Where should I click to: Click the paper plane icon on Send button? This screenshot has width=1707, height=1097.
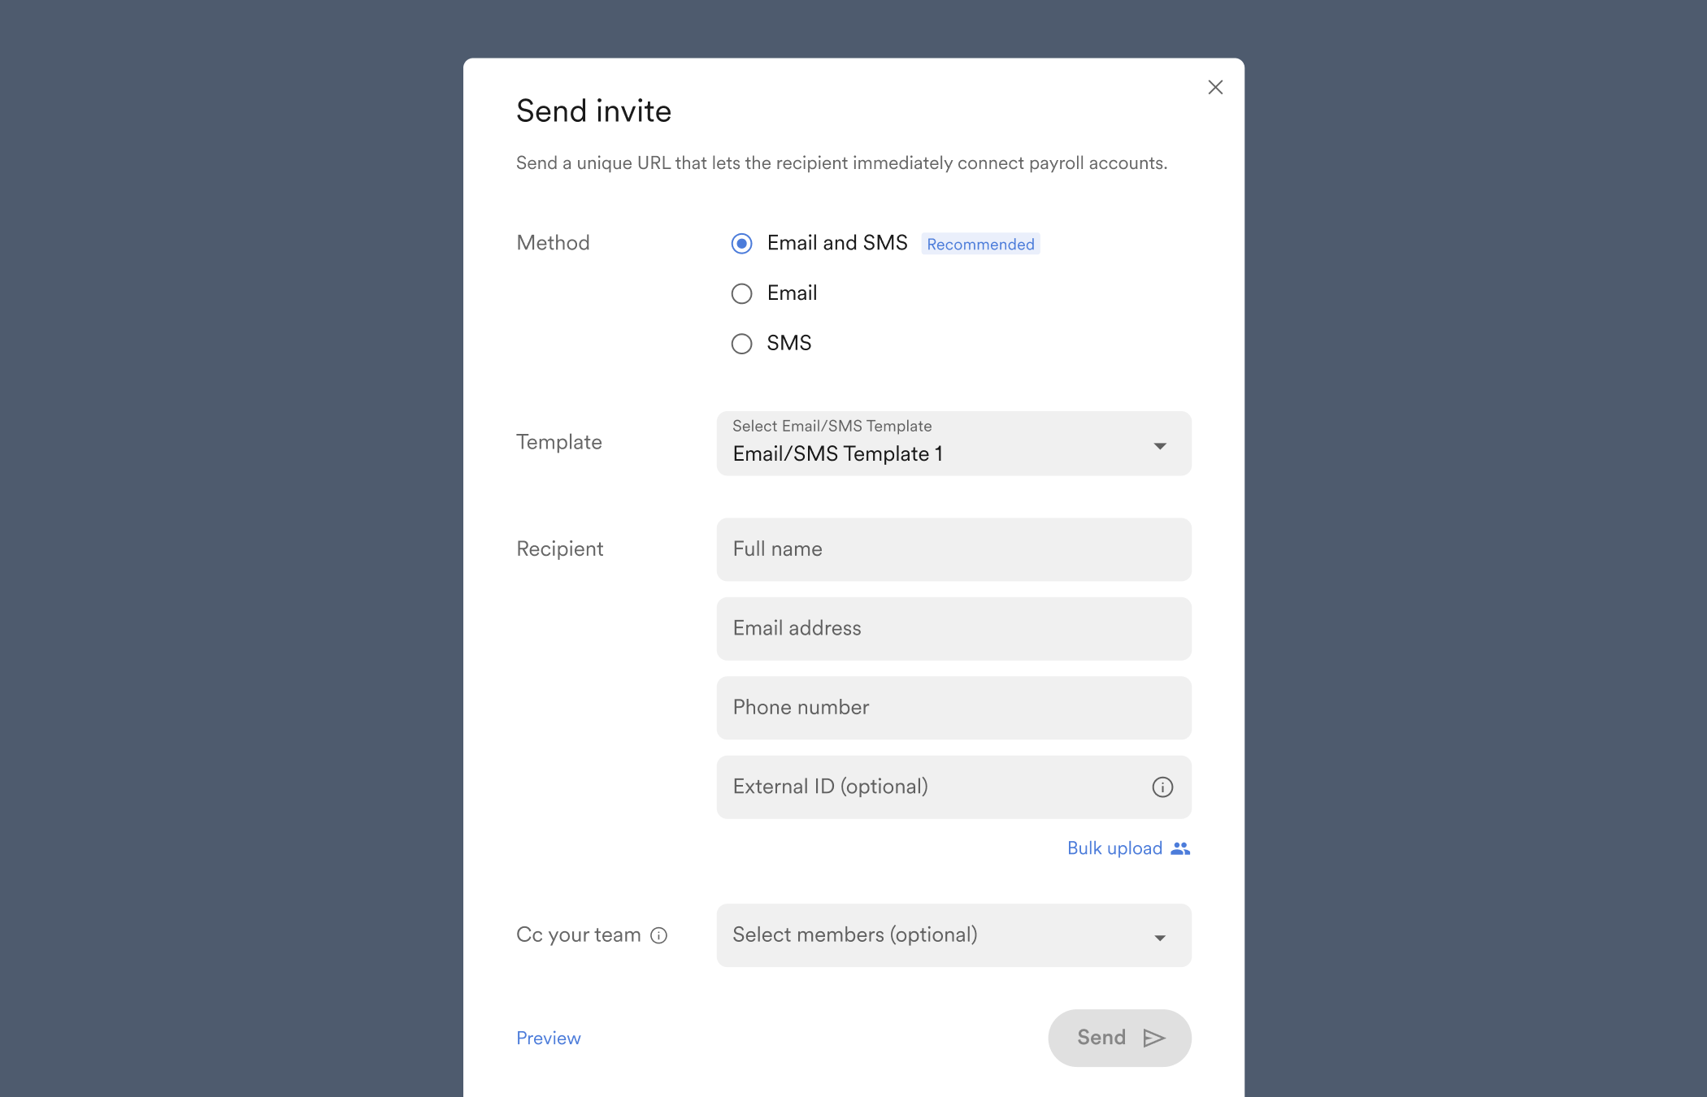click(1153, 1038)
